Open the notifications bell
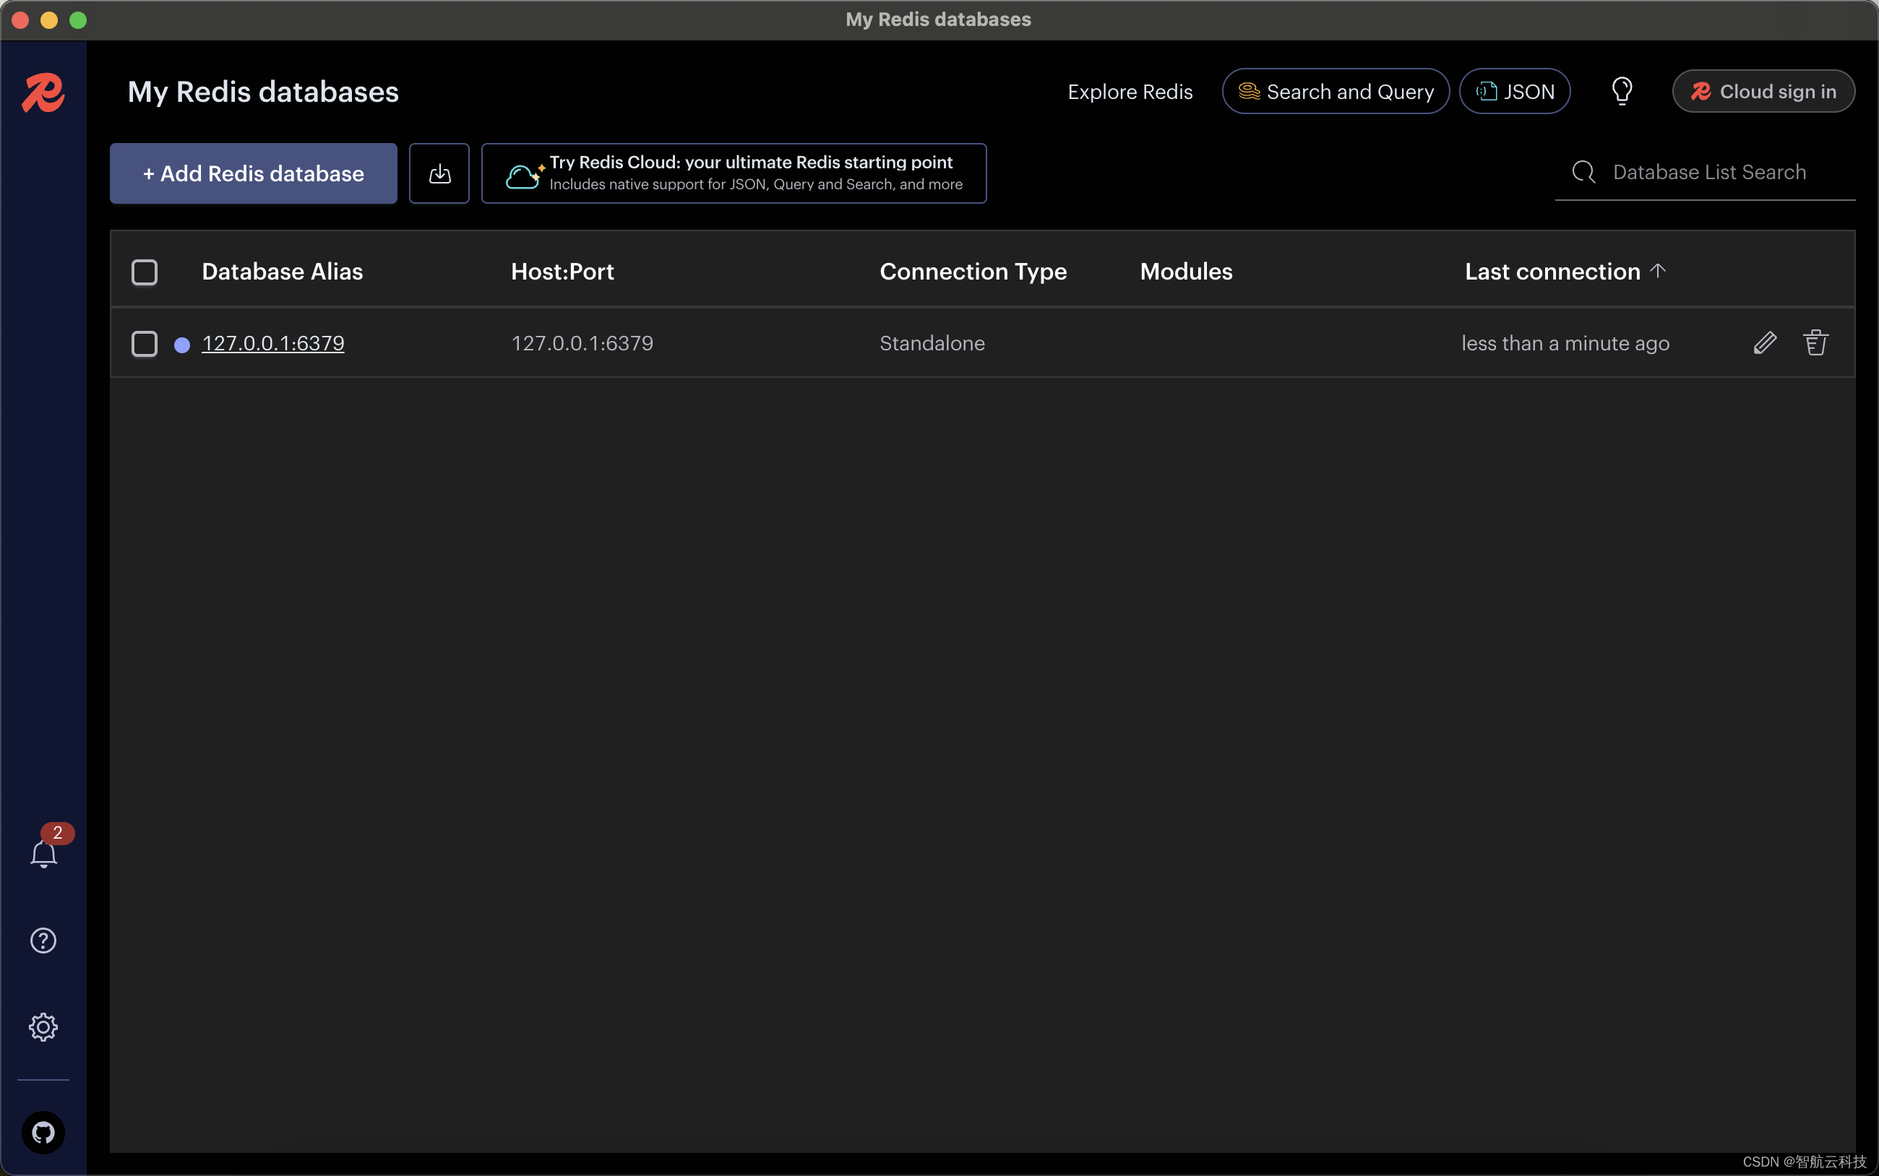The image size is (1879, 1176). point(43,853)
